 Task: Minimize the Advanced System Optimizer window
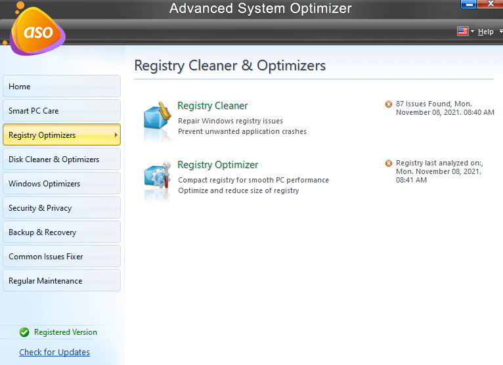pos(469,4)
